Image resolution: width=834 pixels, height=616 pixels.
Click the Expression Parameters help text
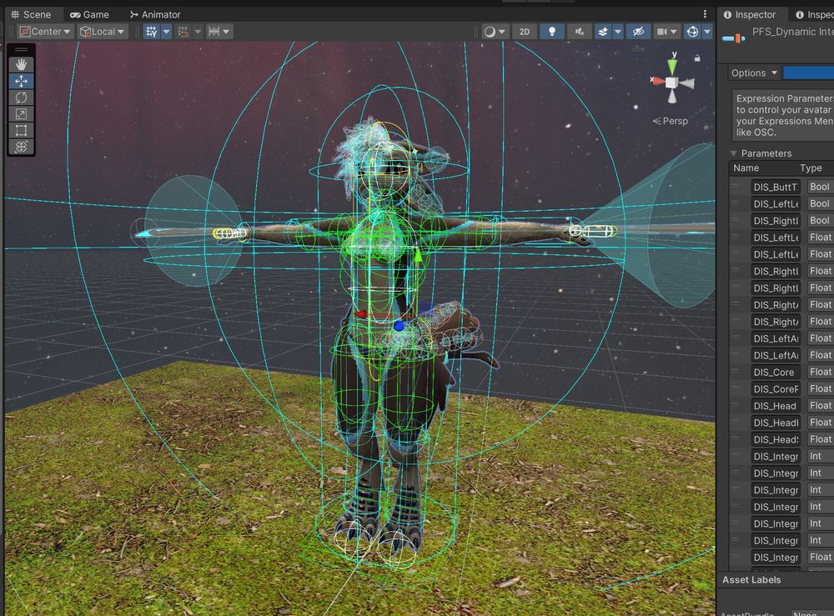point(785,115)
